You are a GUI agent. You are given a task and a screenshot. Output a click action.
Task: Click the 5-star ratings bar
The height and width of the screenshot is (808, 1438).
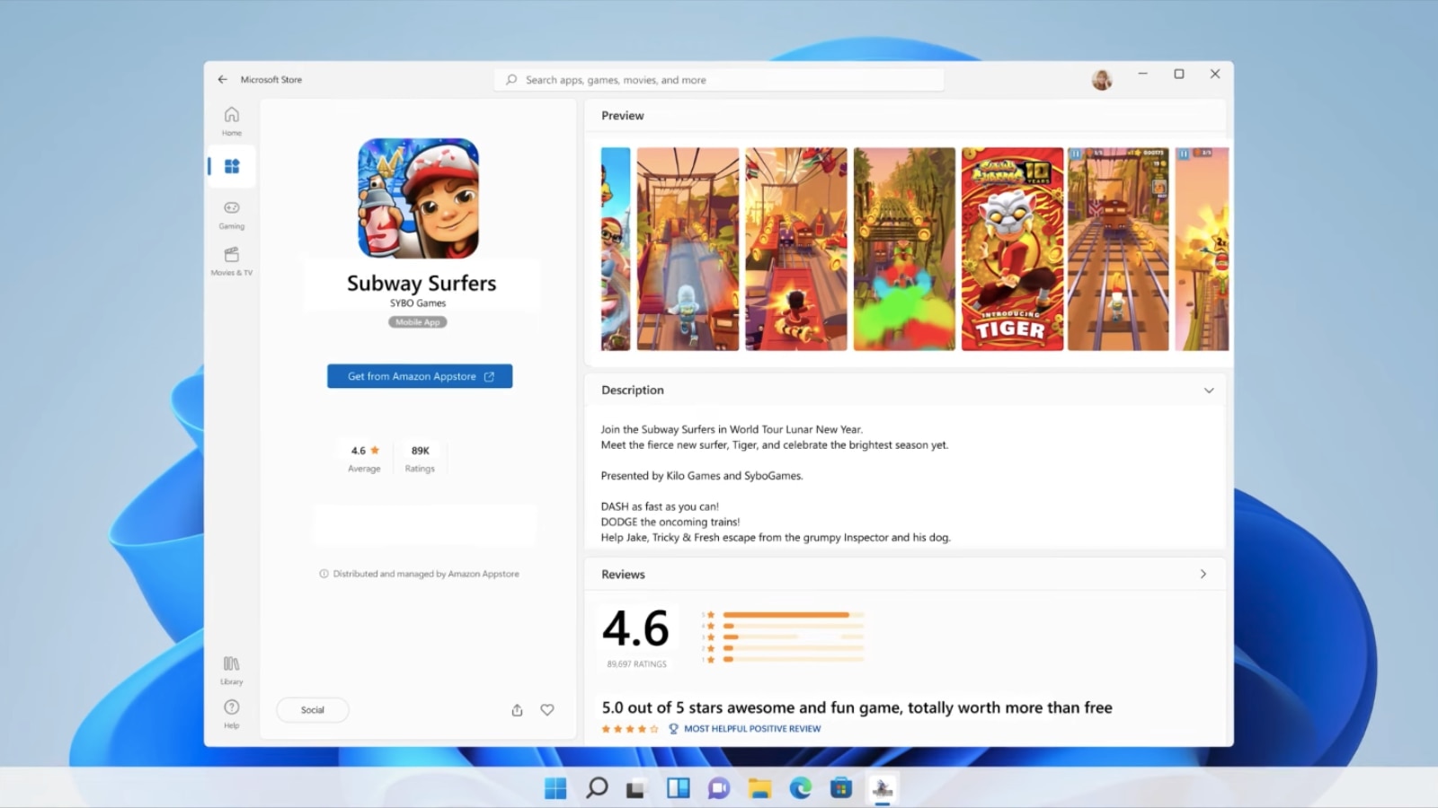789,614
